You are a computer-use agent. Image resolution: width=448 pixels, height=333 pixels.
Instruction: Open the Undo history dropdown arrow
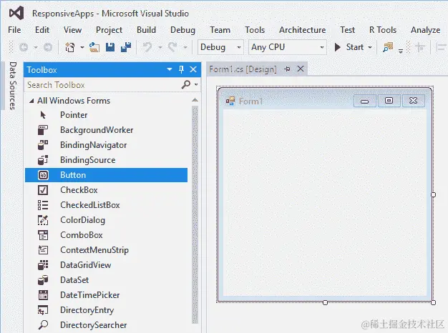point(160,47)
